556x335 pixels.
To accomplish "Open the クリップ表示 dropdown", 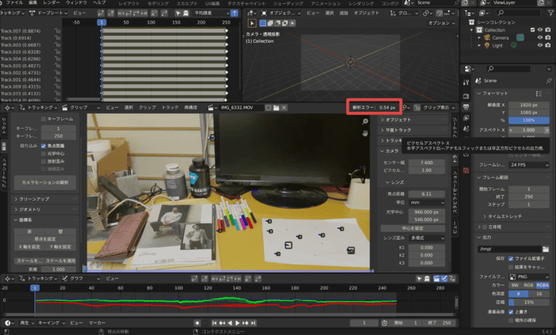I will click(x=436, y=106).
